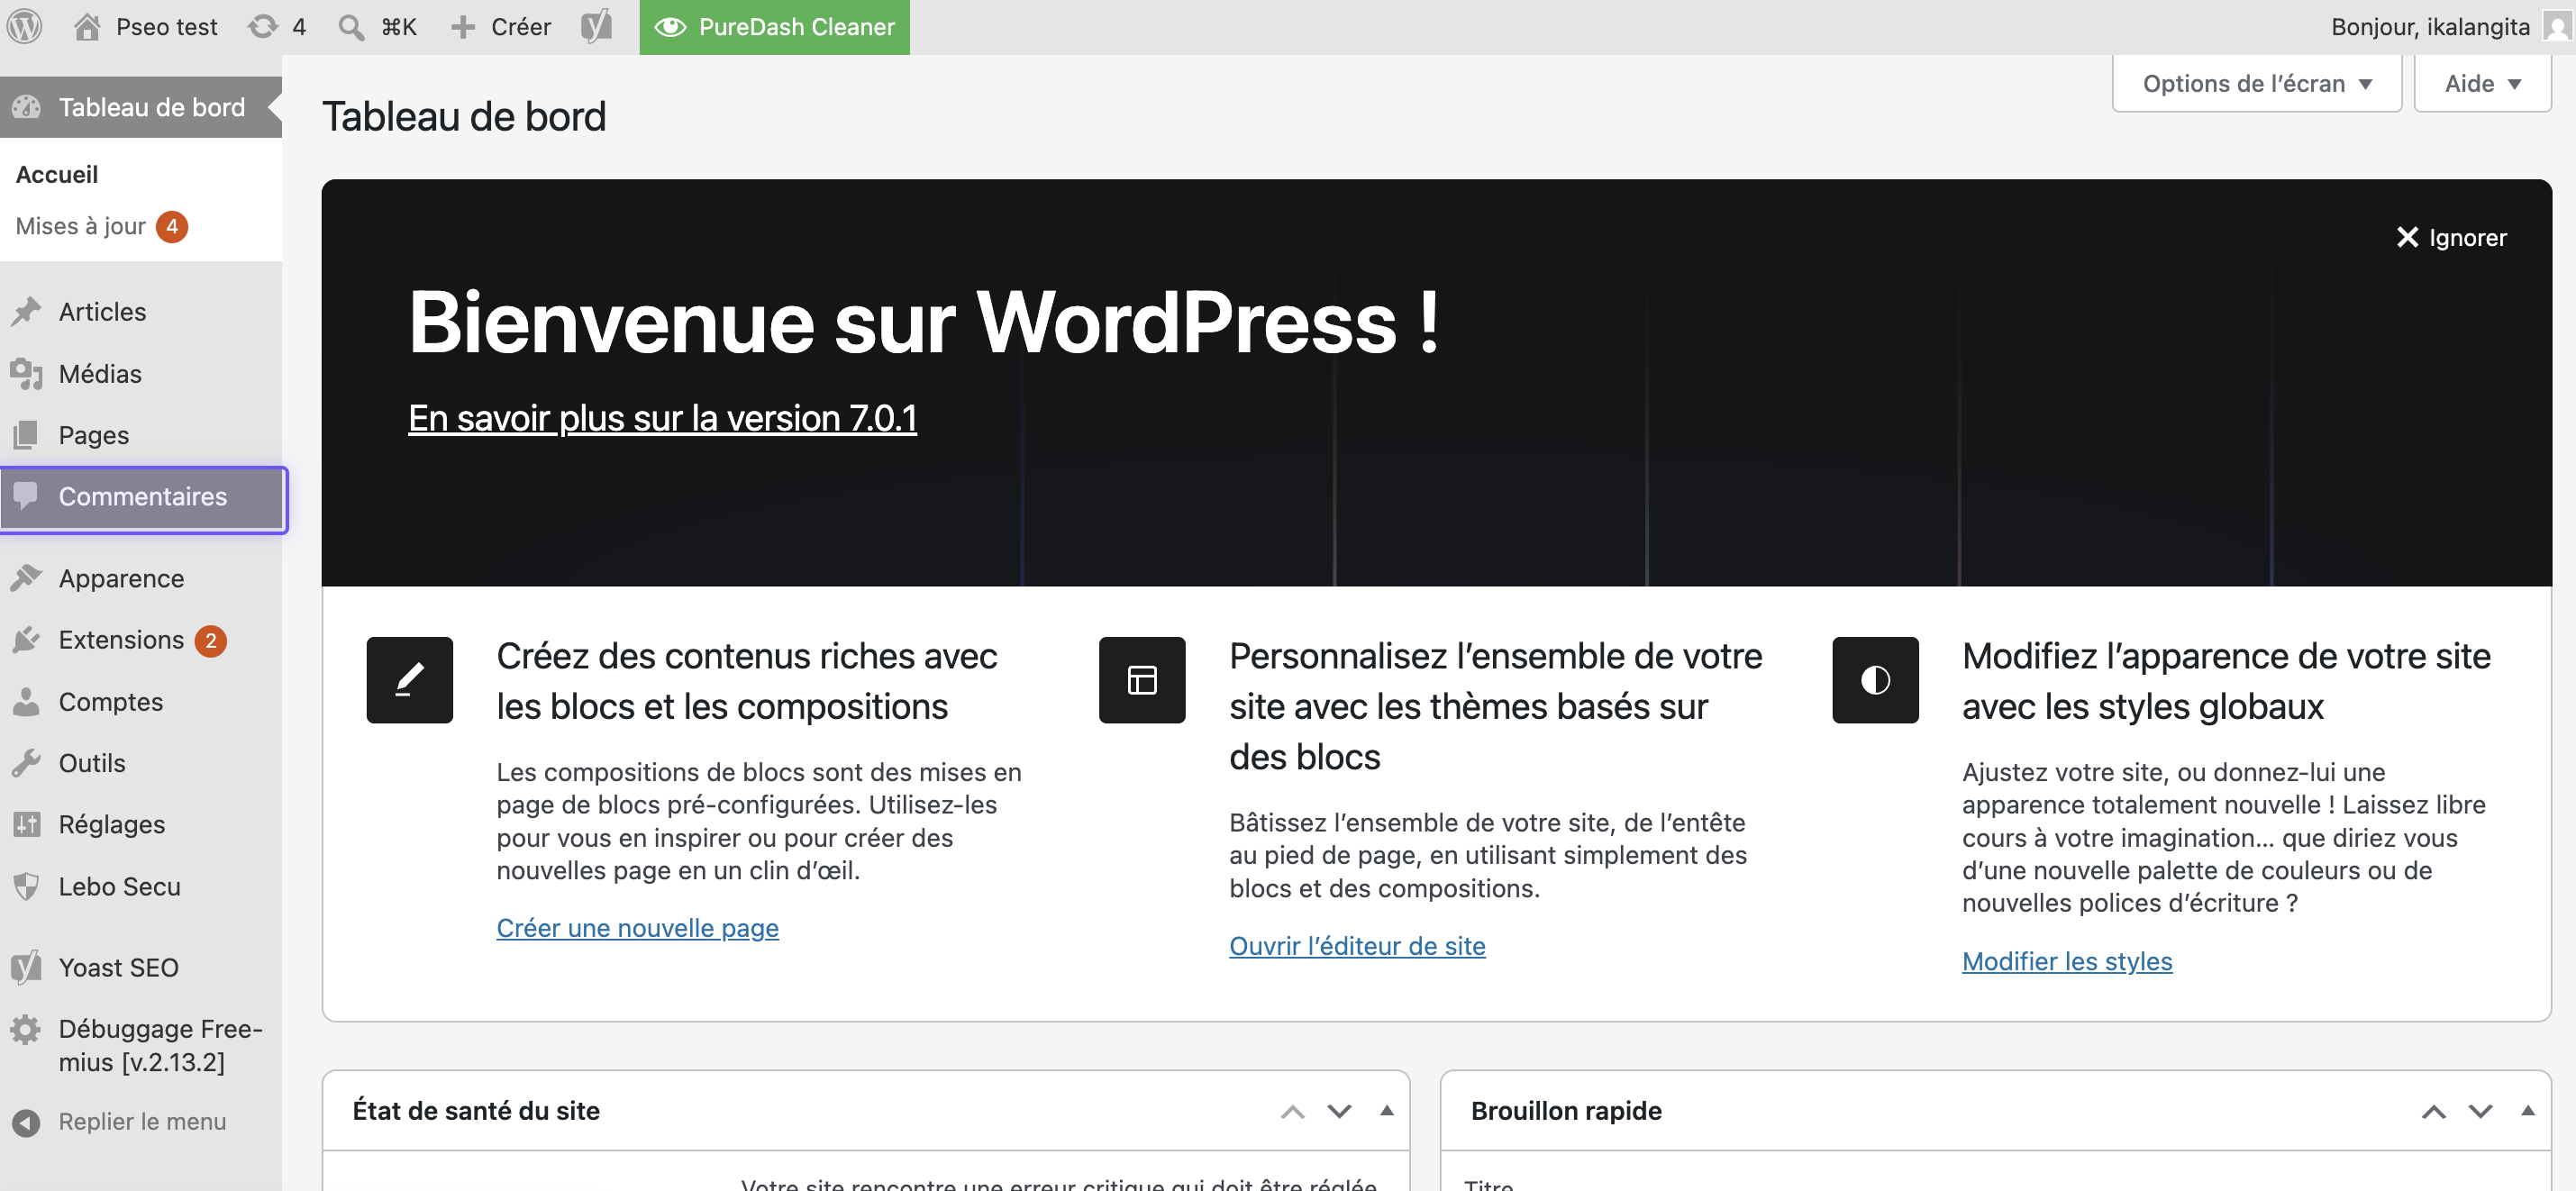Open the Yoast icon in admin bar
This screenshot has height=1191, width=2576.
click(x=596, y=26)
